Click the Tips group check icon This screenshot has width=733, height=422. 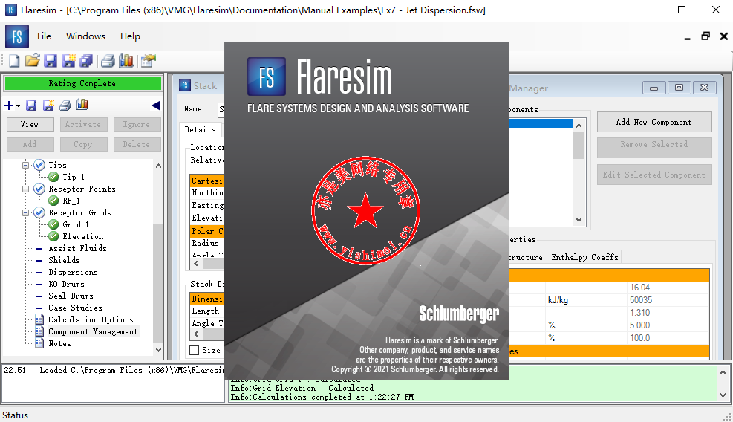click(40, 165)
